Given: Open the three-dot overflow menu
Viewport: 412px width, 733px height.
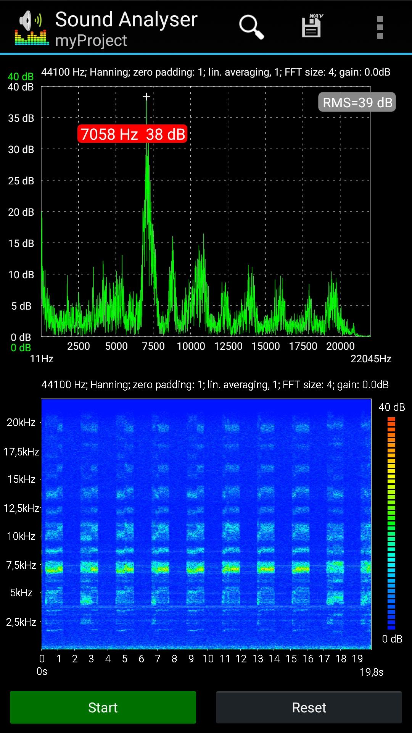Looking at the screenshot, I should coord(380,27).
